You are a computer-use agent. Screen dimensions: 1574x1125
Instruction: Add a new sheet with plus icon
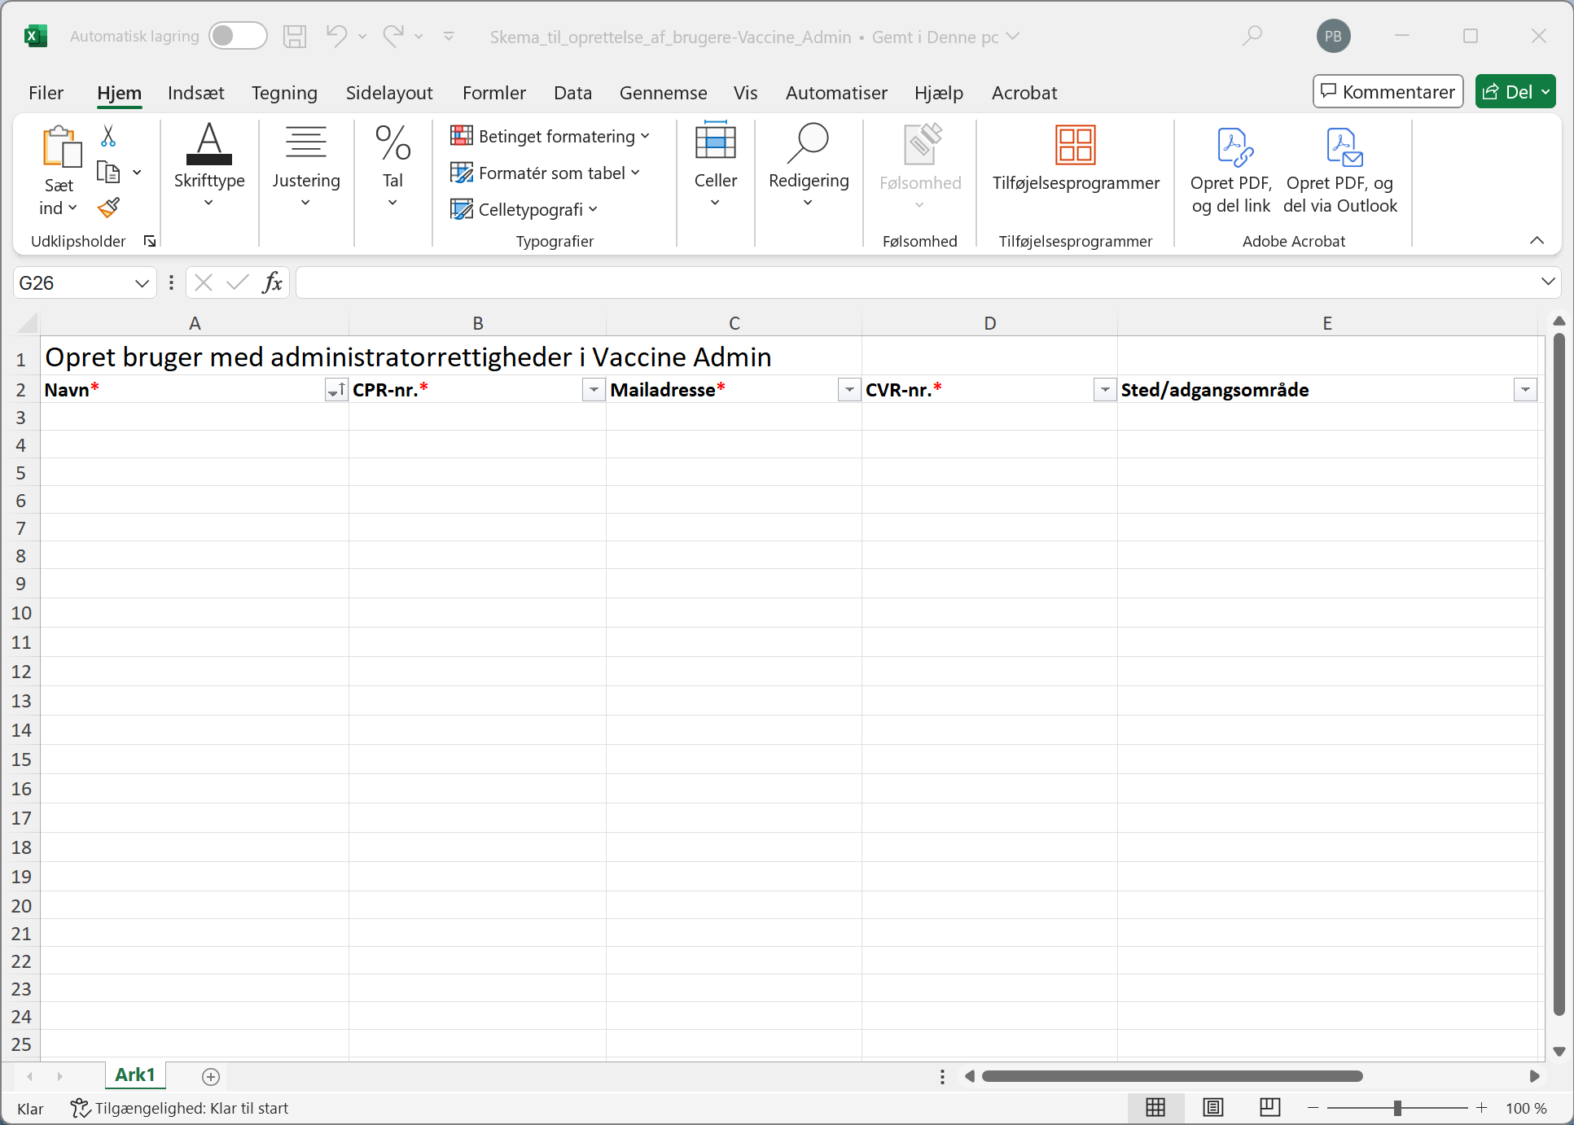210,1076
